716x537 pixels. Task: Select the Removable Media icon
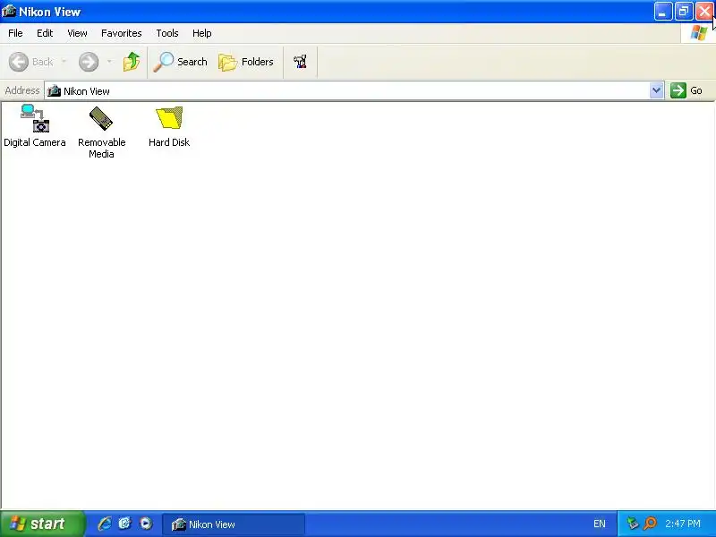coord(101,132)
